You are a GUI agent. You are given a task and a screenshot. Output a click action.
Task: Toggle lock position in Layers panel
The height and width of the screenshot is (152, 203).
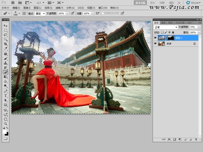click(x=169, y=32)
